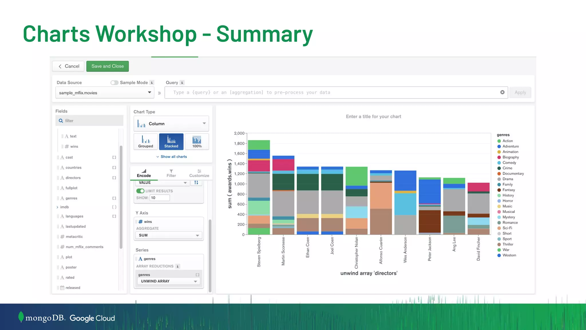Click the calendar type icon for released
This screenshot has width=586, height=330.
pos(62,288)
